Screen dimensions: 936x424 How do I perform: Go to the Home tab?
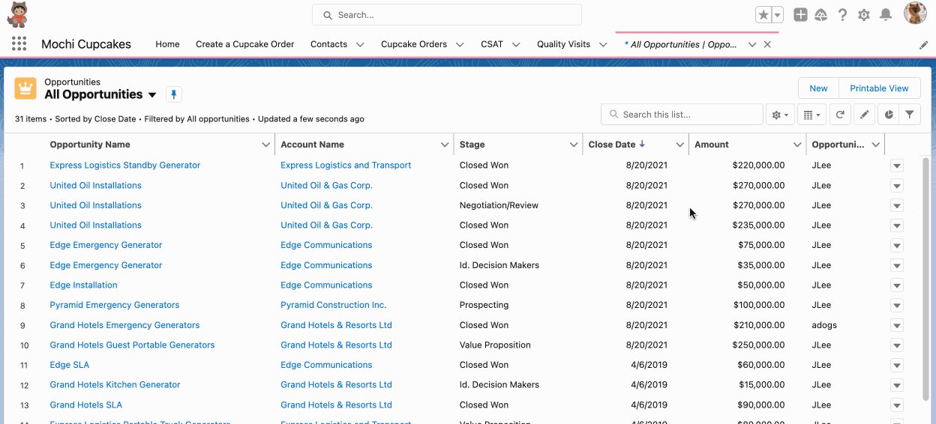pyautogui.click(x=167, y=44)
